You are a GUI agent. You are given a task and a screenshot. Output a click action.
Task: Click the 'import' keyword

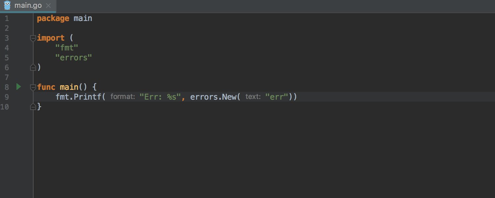tap(51, 38)
